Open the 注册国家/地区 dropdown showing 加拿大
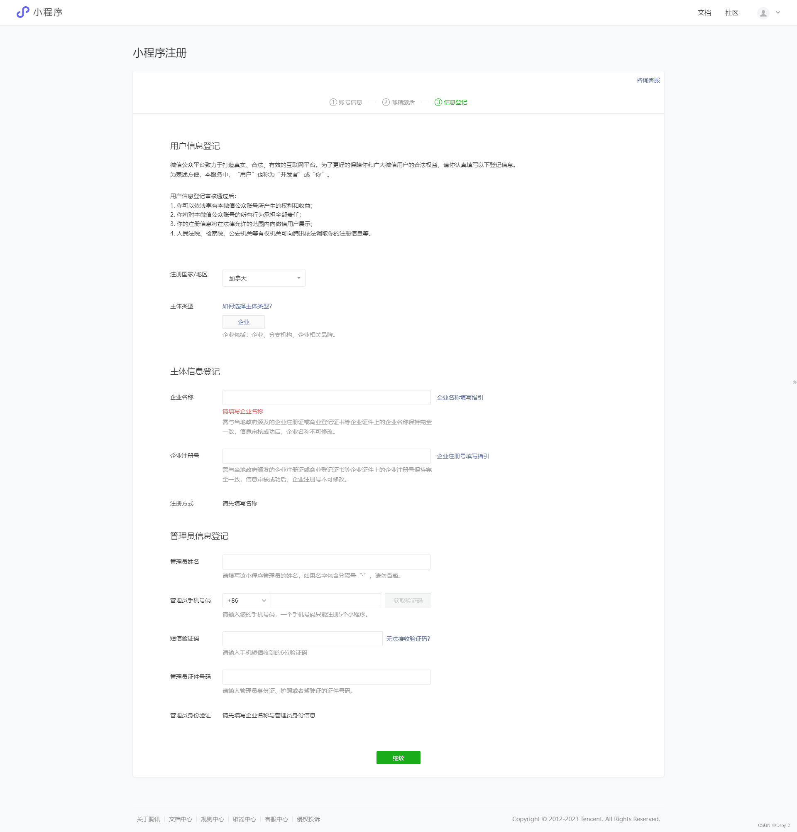Image resolution: width=797 pixels, height=832 pixels. tap(264, 278)
